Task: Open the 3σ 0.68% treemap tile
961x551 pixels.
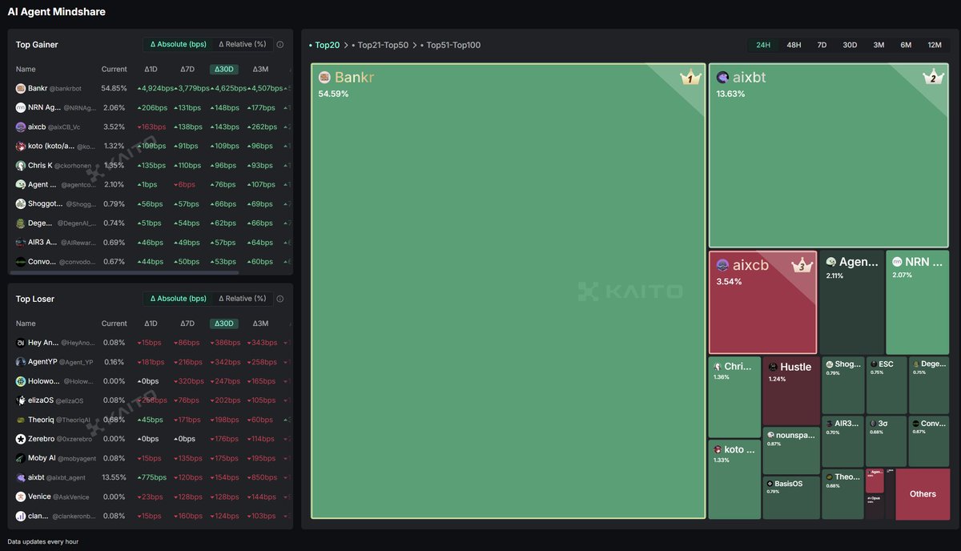Action: pos(887,441)
